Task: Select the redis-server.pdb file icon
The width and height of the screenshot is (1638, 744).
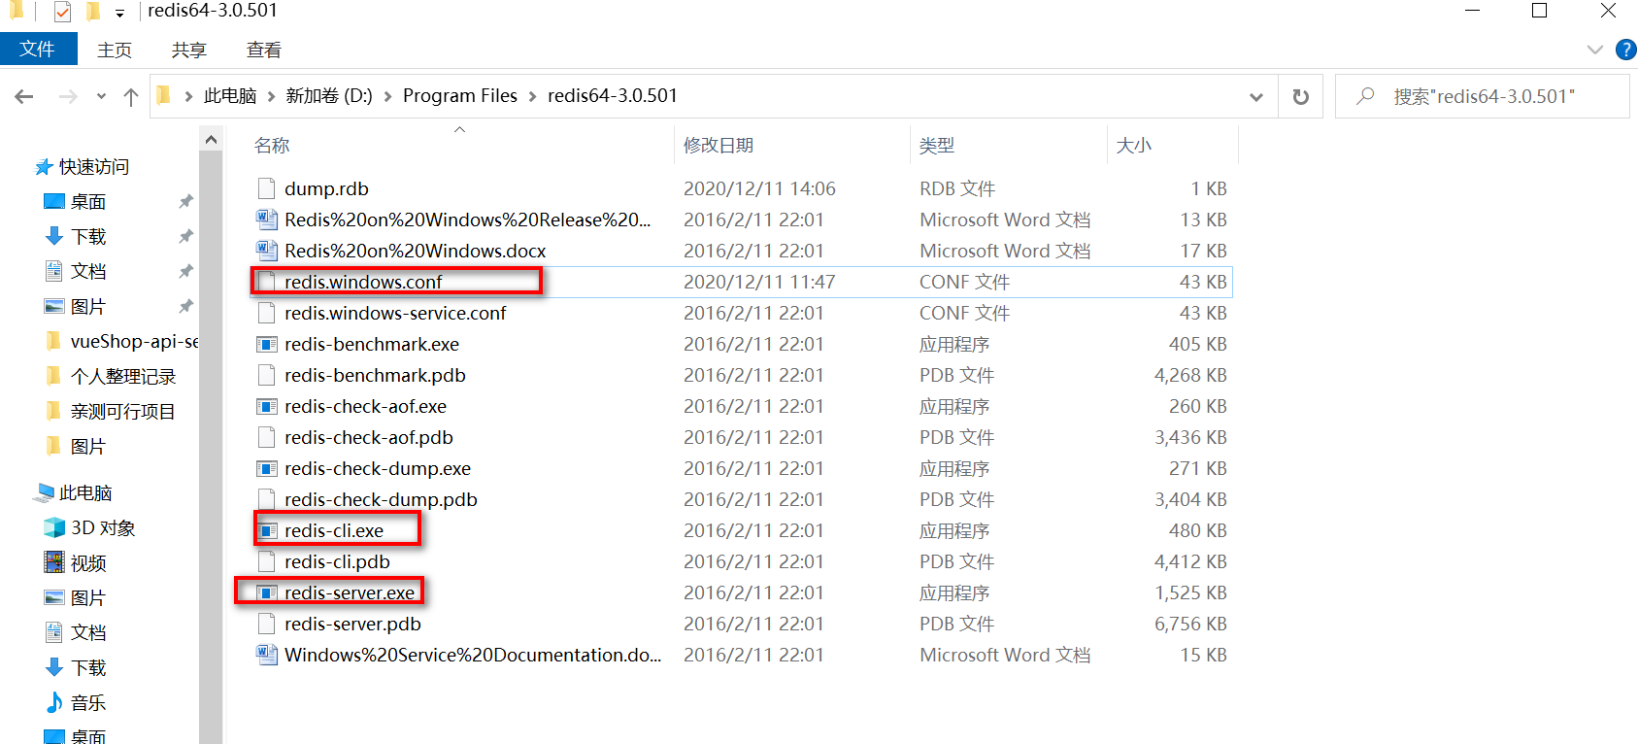Action: [266, 624]
